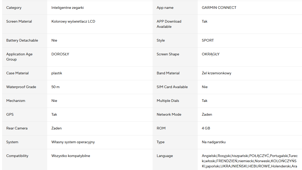Click the Case Material 'plastik' value
The height and width of the screenshot is (170, 302).
click(57, 73)
